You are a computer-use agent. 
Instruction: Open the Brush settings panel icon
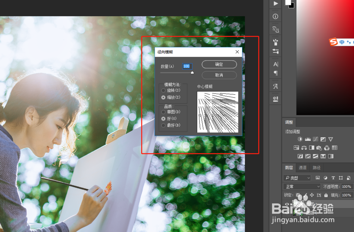275,51
